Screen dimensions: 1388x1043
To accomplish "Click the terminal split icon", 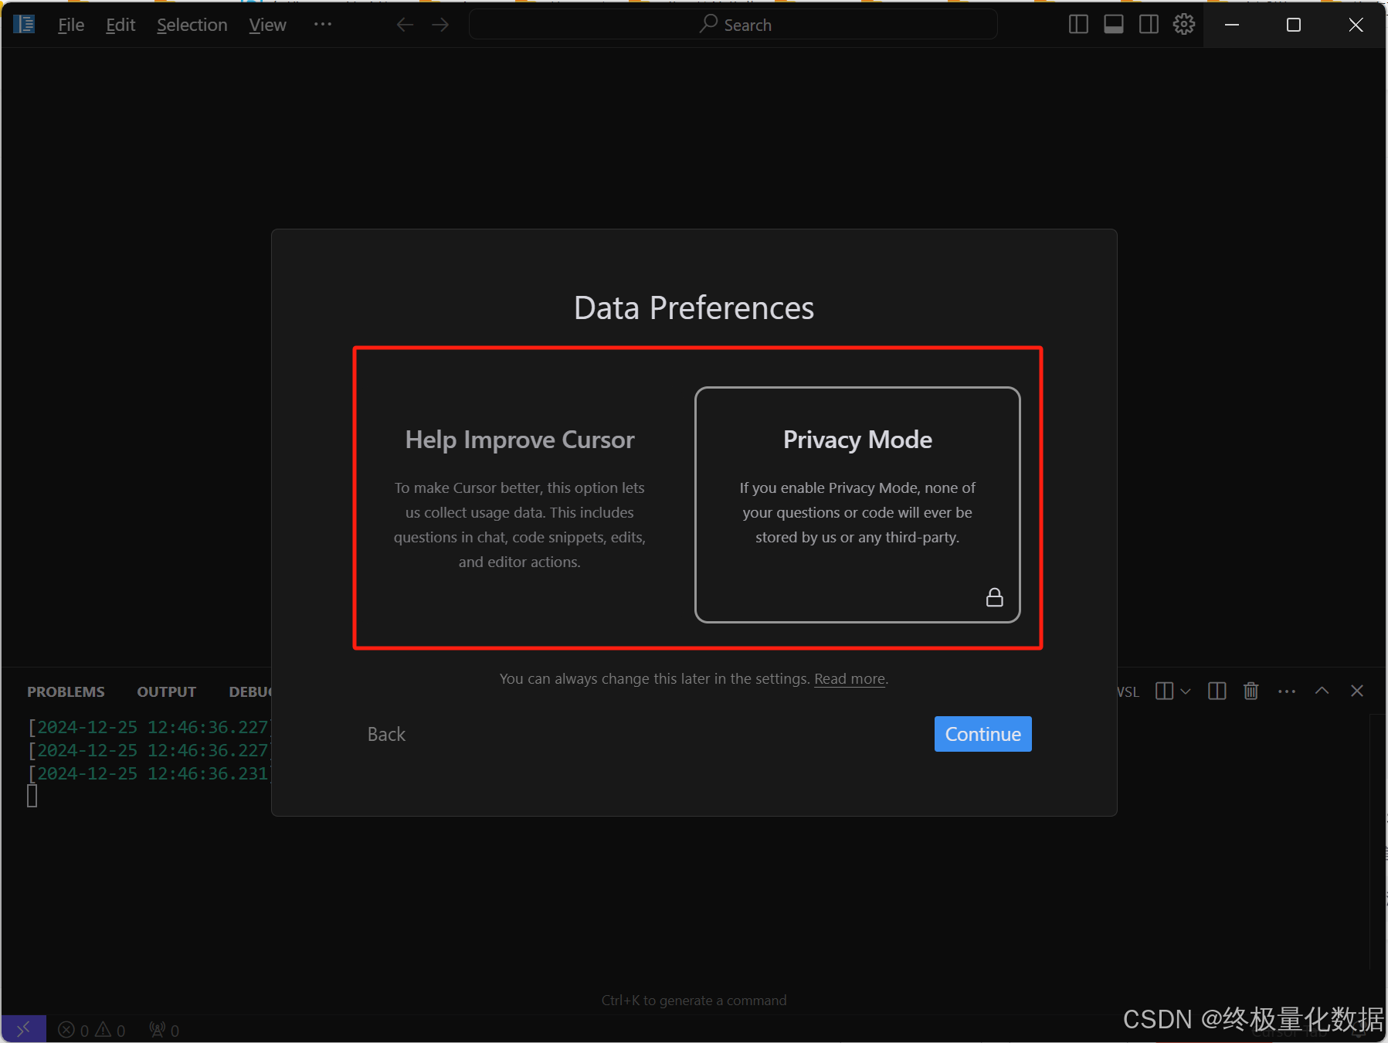I will [1164, 691].
